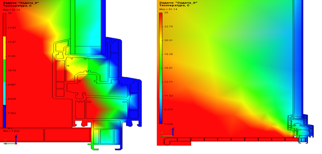Screen dimensions: 322x154
Task: Click the yellow band on the left legend
Action: (x=4, y=48)
